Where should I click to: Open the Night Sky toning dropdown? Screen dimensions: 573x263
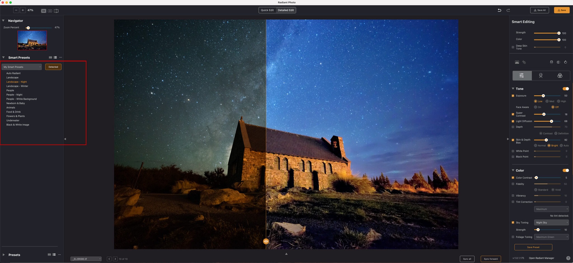551,222
